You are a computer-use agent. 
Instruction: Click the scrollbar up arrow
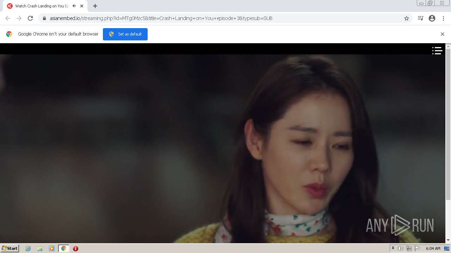click(448, 46)
